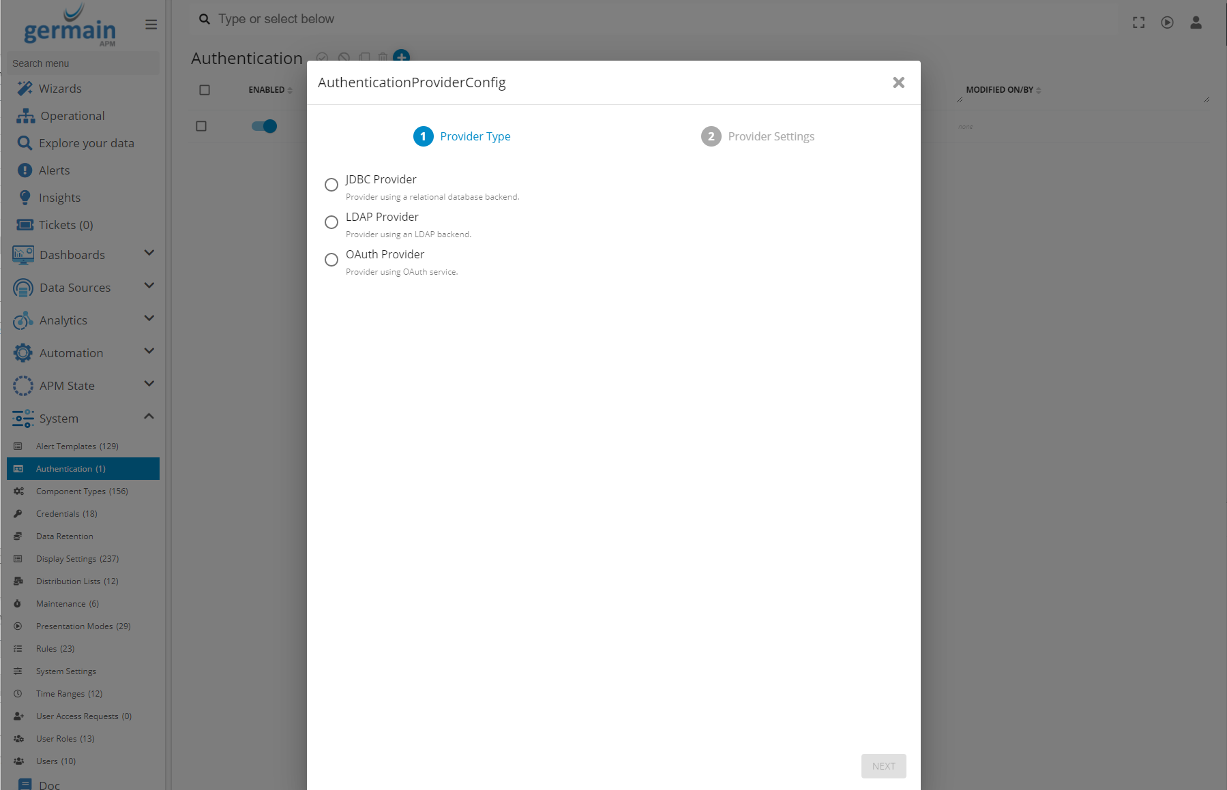
Task: Click the Search menu input field
Action: click(83, 63)
